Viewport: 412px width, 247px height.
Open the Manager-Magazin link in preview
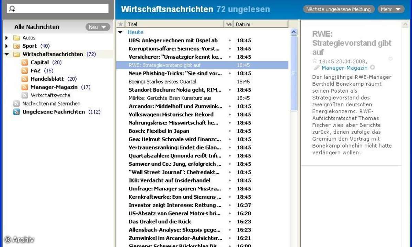tap(344, 68)
